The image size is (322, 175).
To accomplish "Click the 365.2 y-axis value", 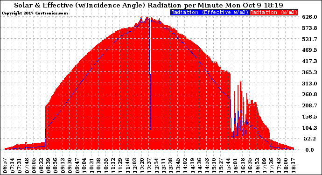I will pos(309,72).
